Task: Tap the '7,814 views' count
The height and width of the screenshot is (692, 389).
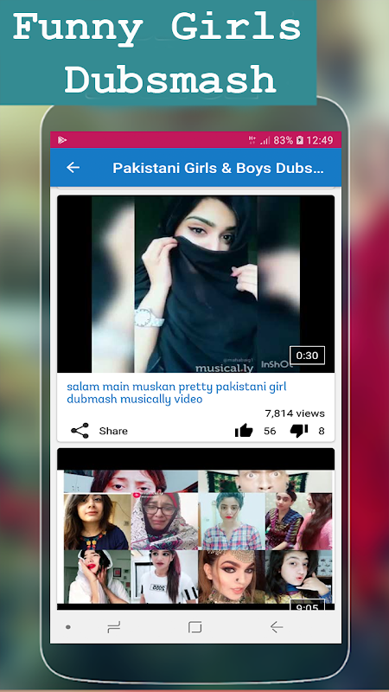Action: [295, 413]
